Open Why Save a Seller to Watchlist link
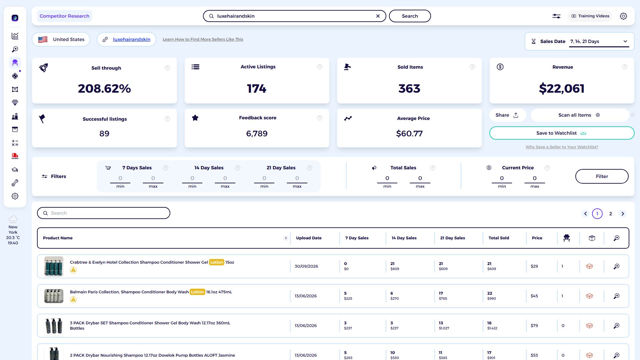Viewport: 640px width, 360px height. coord(562,147)
